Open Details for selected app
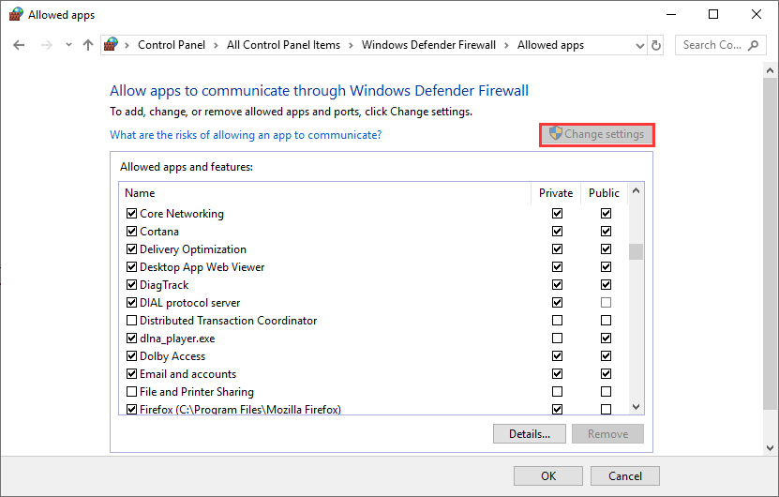Viewport: 779px width, 497px height. 529,434
